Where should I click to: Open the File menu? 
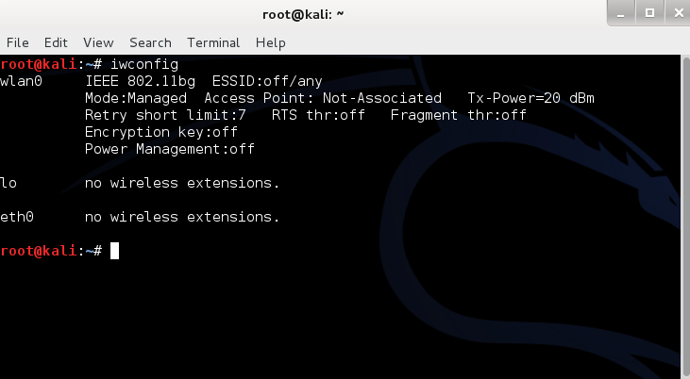[x=18, y=42]
